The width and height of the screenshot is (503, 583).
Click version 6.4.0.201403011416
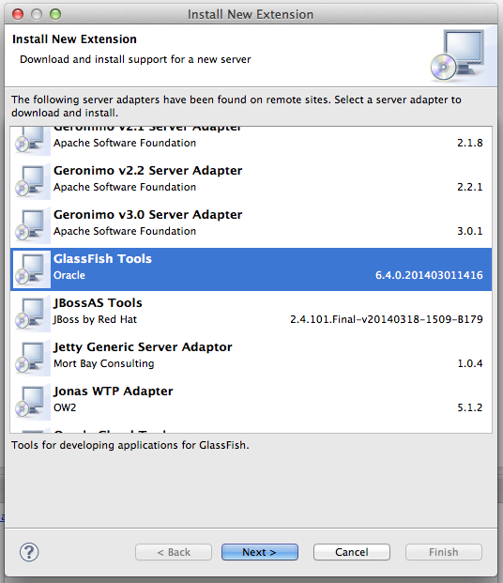pyautogui.click(x=429, y=275)
